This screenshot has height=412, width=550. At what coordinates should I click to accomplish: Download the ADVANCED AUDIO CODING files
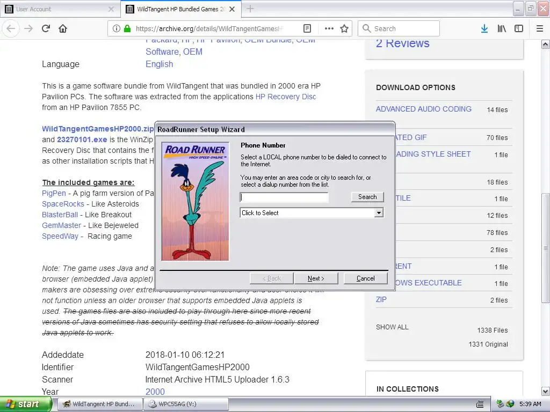[x=424, y=109]
